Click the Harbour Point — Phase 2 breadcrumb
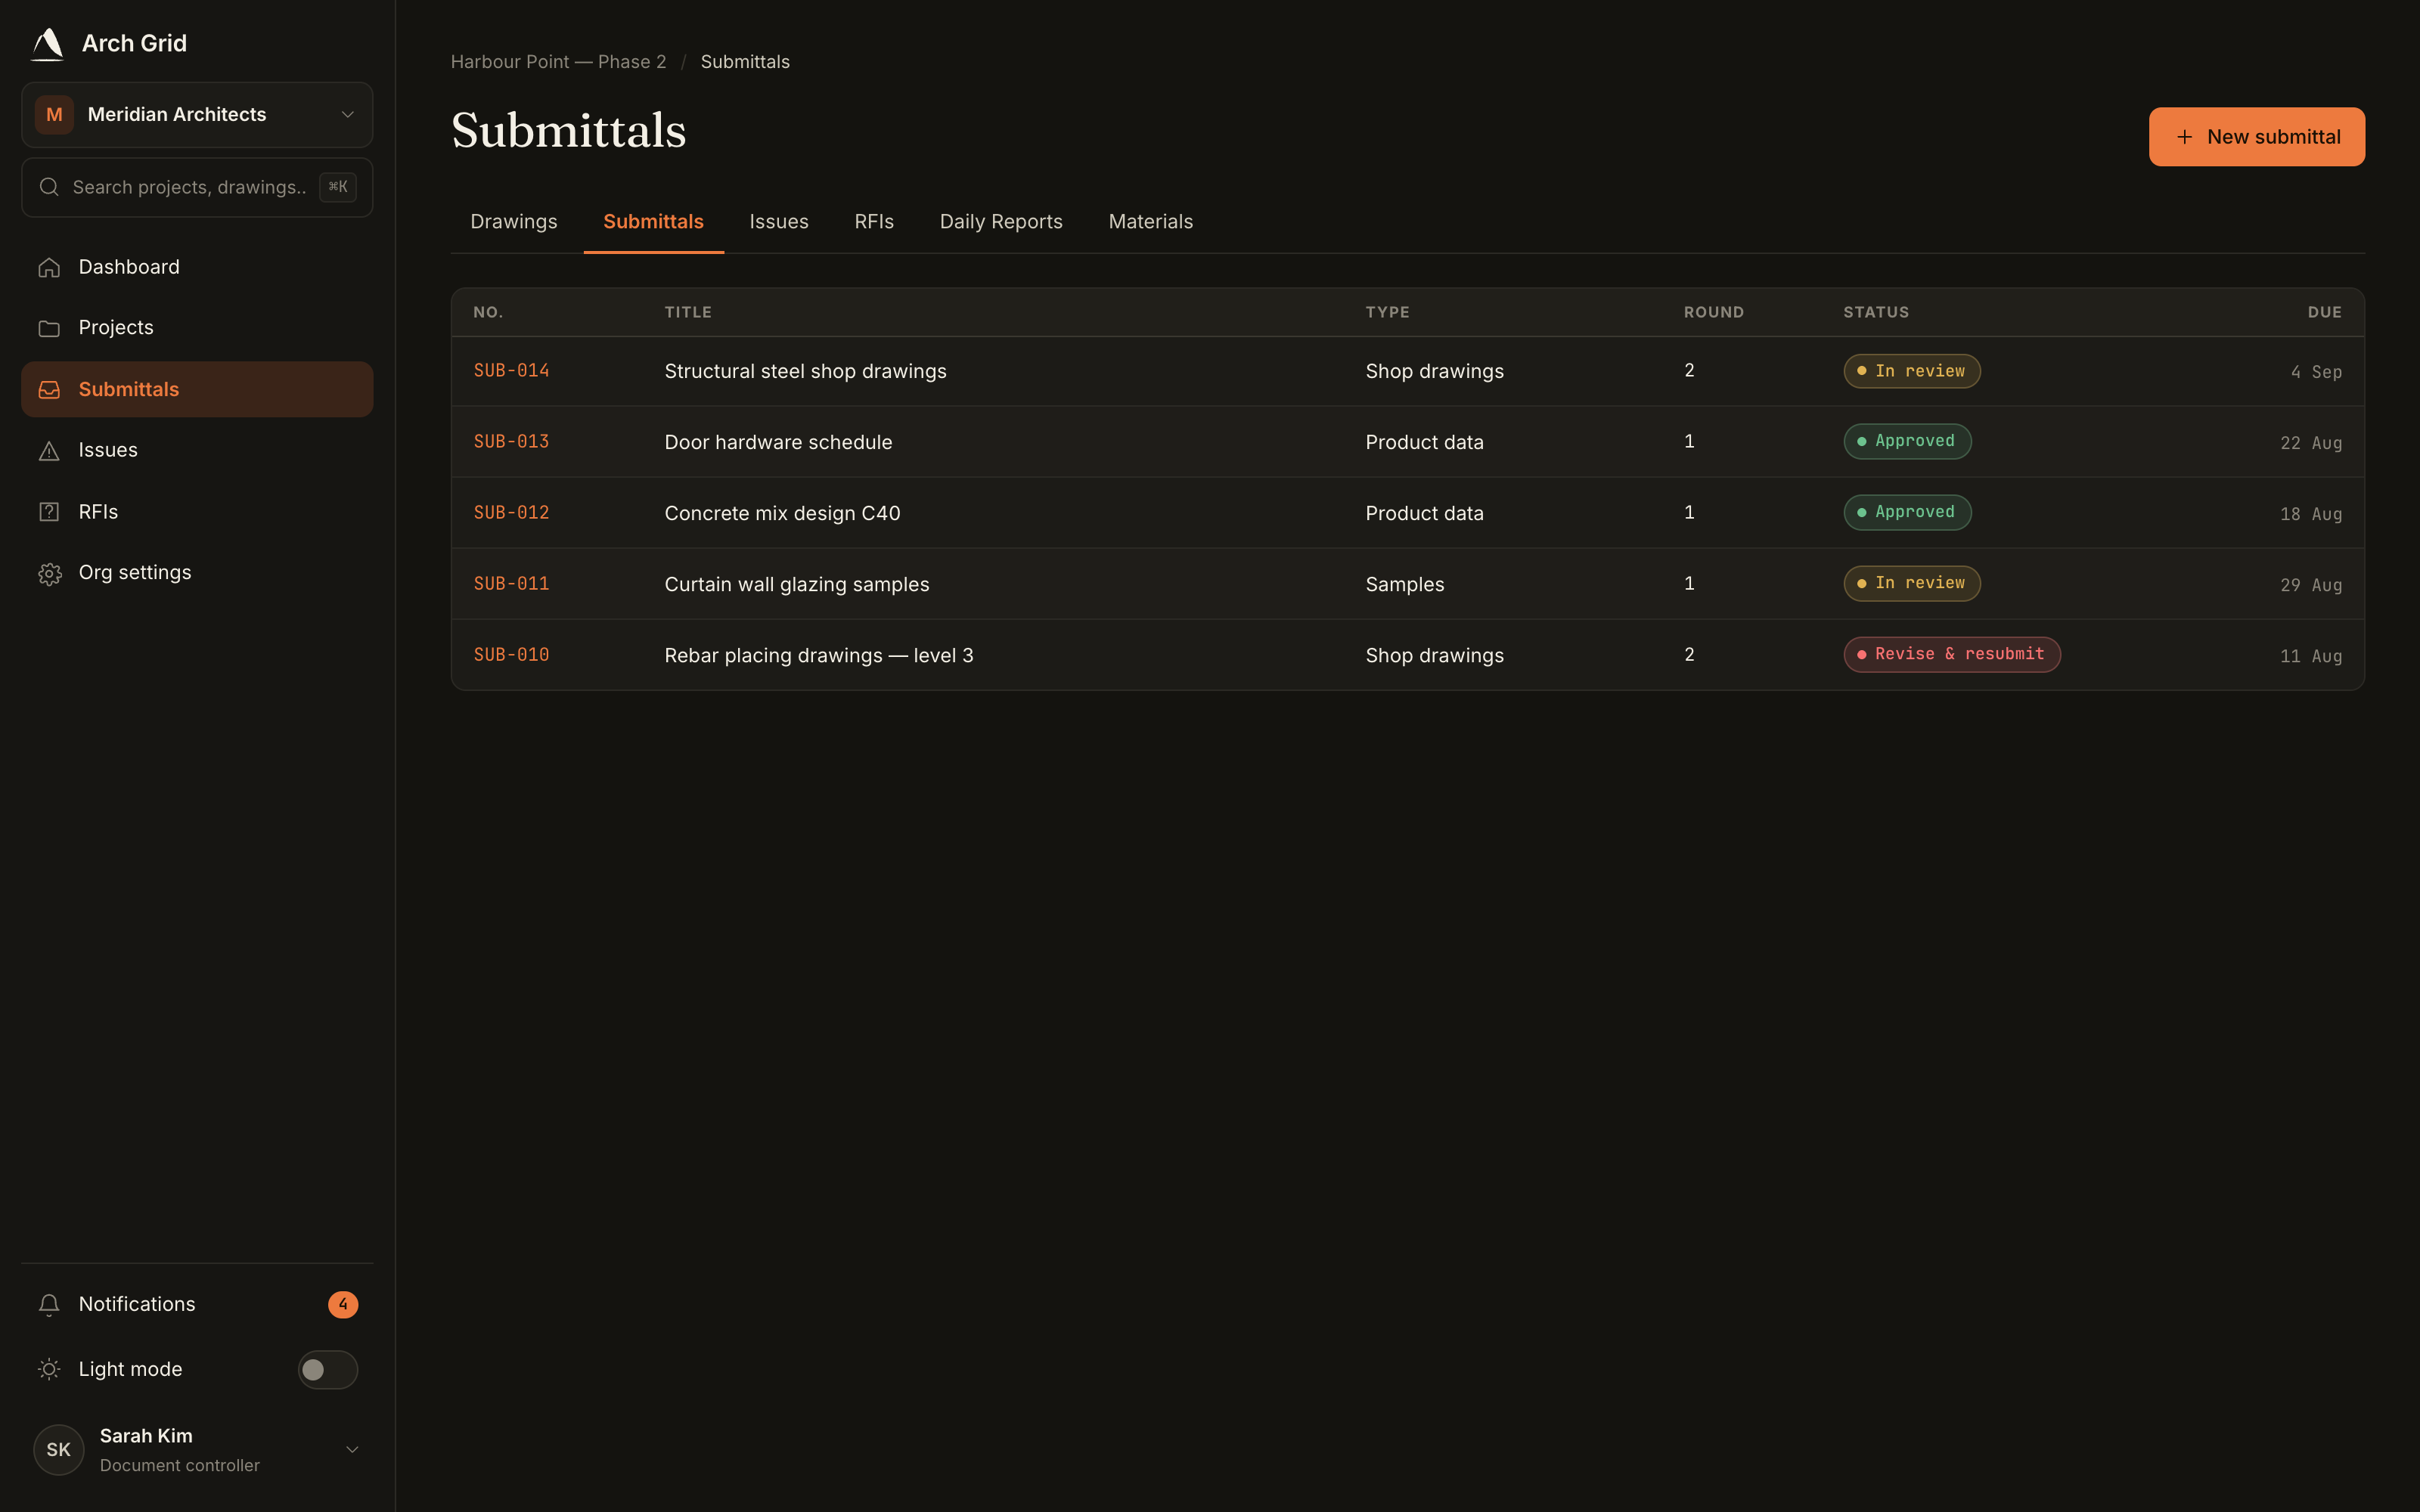The height and width of the screenshot is (1512, 2420). pyautogui.click(x=558, y=62)
